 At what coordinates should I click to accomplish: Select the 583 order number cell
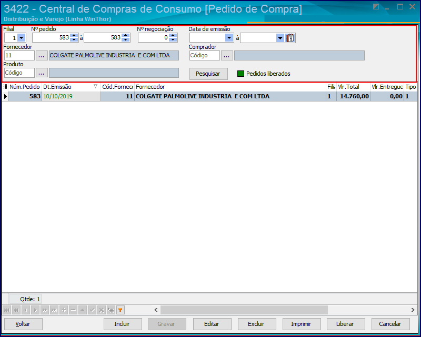(x=25, y=96)
